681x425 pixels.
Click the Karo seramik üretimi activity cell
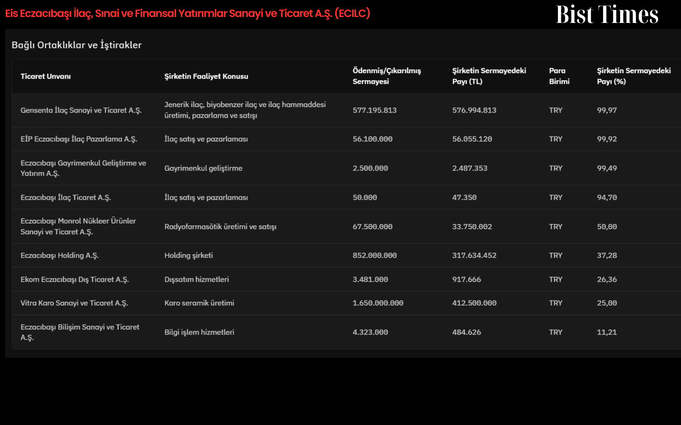pos(199,303)
